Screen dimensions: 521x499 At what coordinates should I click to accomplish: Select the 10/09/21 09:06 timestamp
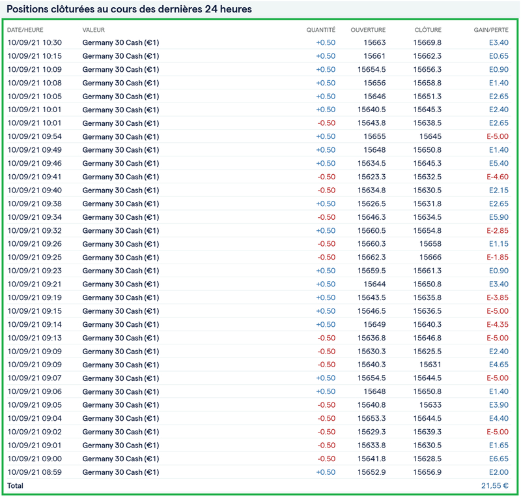pyautogui.click(x=35, y=391)
